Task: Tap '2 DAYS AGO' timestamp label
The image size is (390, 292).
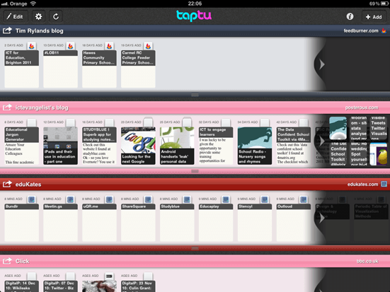Action: click(13, 45)
